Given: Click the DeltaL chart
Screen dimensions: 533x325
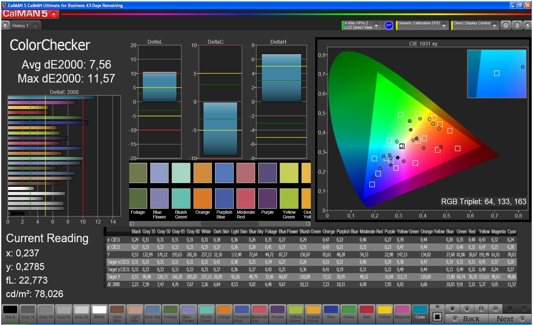Looking at the screenshot, I should [x=159, y=101].
